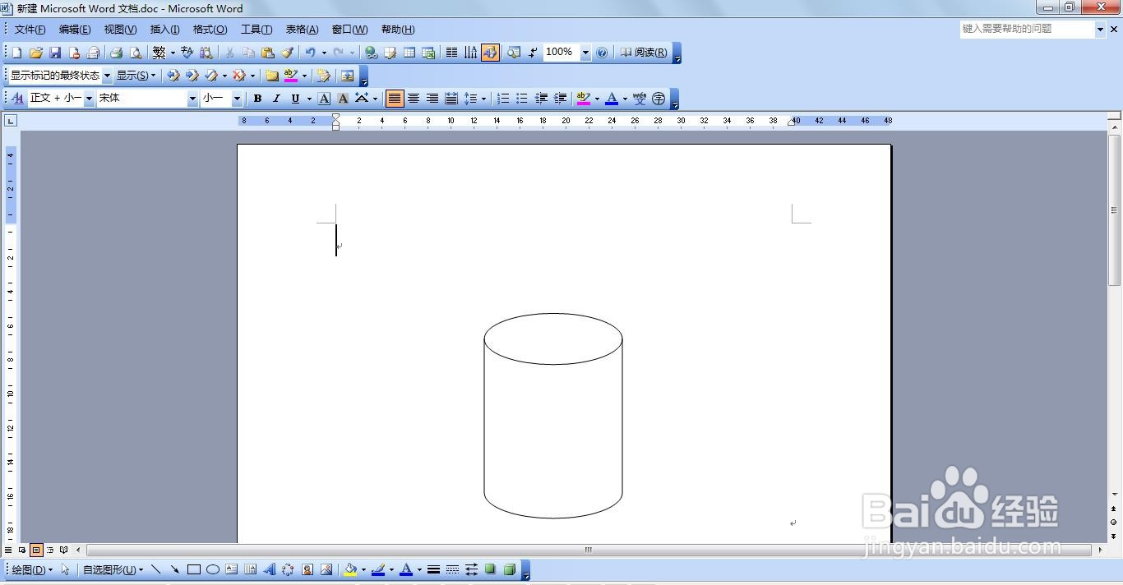This screenshot has height=585, width=1123.
Task: Select the Oval shape tool
Action: (x=213, y=569)
